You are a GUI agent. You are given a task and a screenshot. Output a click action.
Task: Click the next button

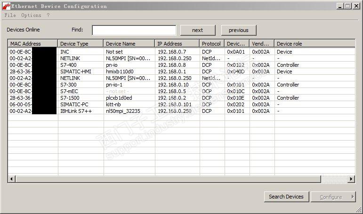click(198, 30)
